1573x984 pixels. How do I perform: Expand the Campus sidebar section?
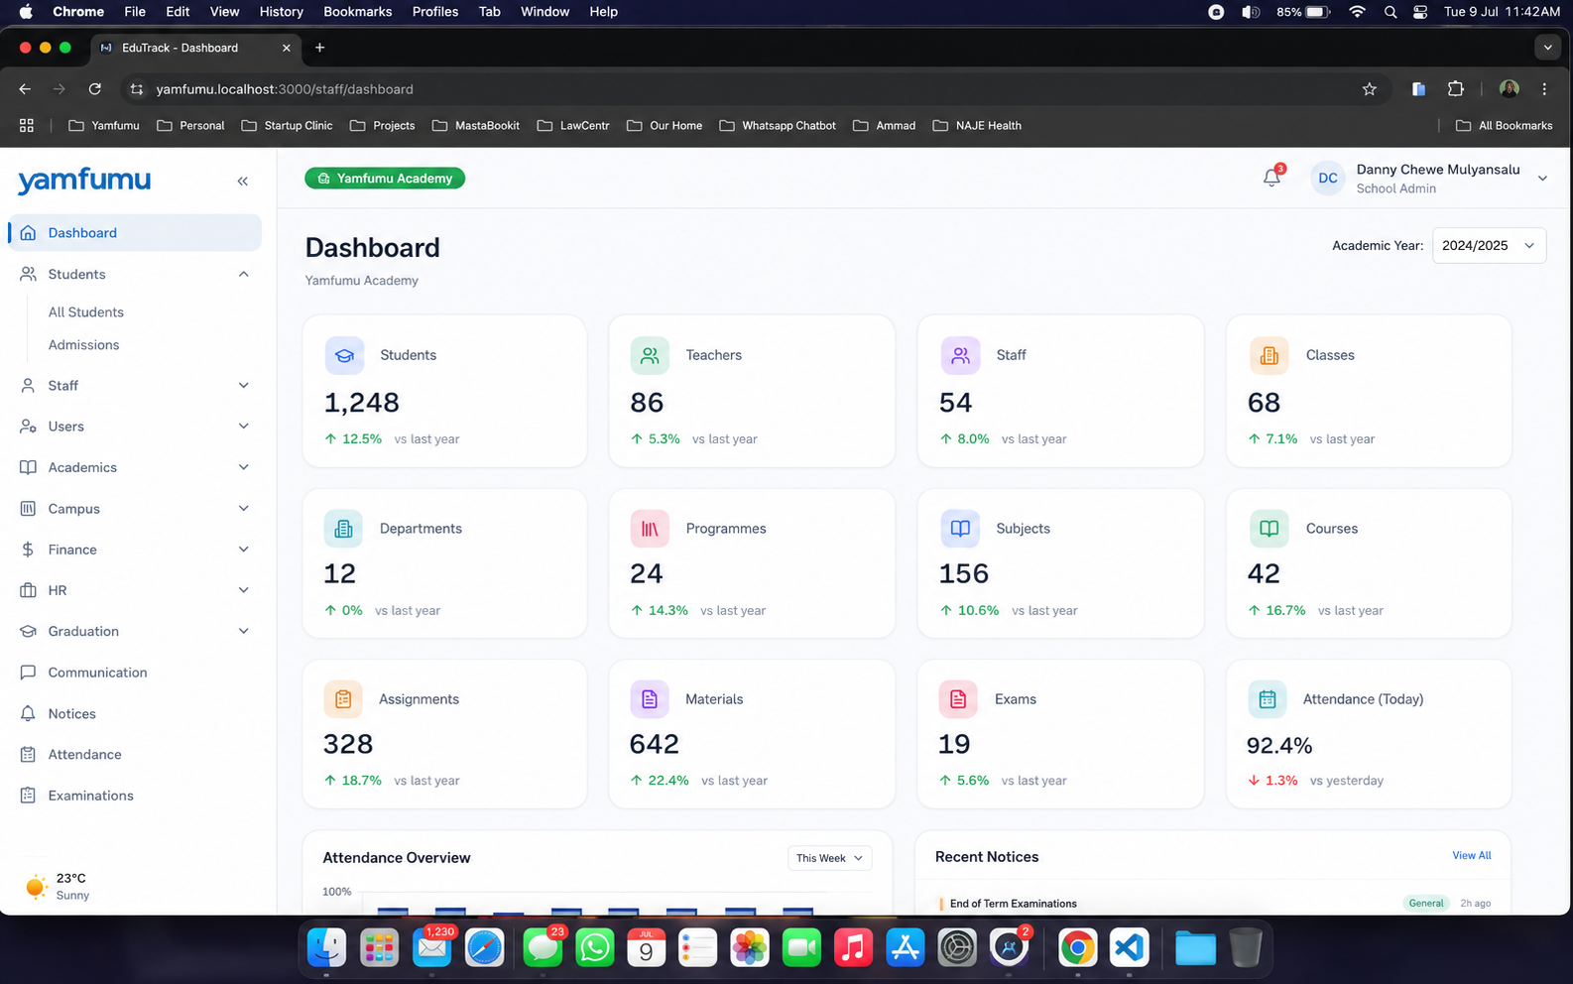243,509
